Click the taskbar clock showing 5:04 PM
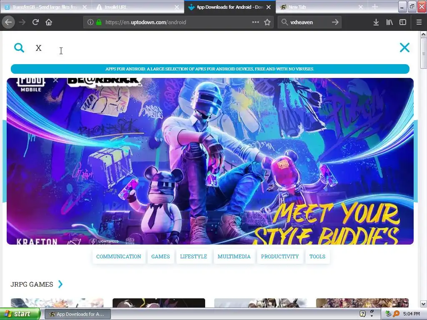The image size is (427, 320). [411, 314]
